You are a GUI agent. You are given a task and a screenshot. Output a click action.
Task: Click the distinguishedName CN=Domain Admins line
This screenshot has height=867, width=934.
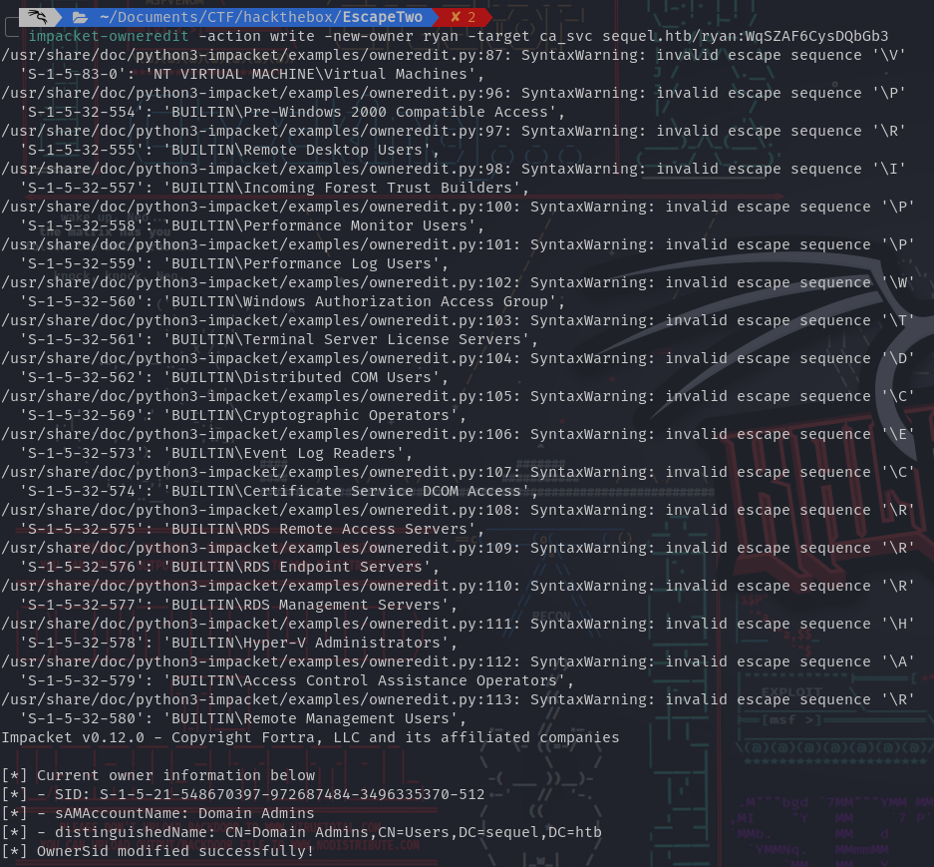coord(301,832)
